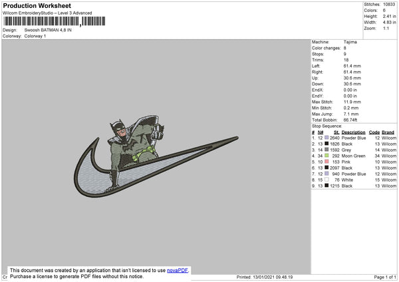Click the Brand column header
Screen dimensions: 399x282
coord(388,132)
